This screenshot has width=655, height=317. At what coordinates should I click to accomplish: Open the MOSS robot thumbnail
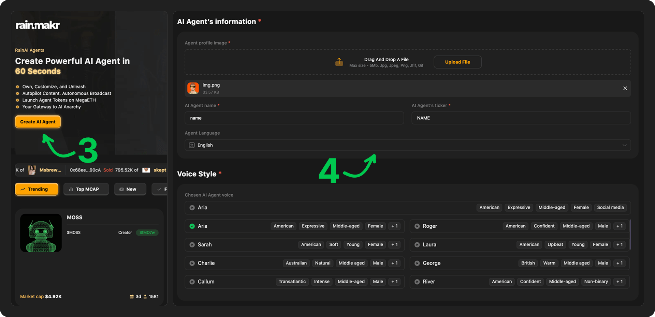[x=41, y=233]
